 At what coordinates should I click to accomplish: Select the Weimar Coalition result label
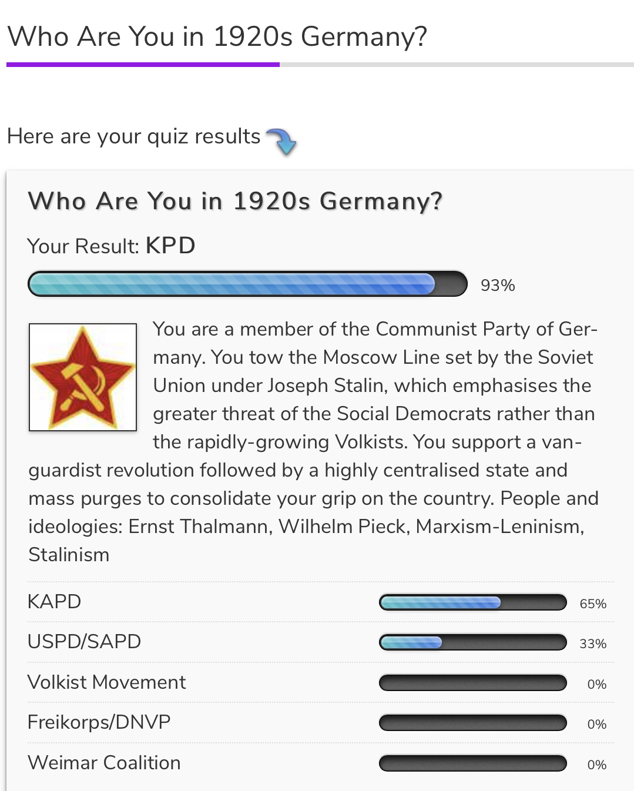click(x=104, y=763)
